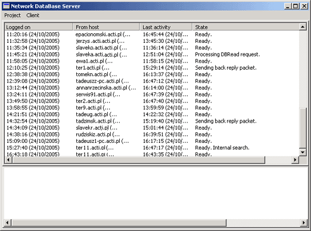Click last activity 16:17:15
Screen dimensions: 311x231
click(165, 141)
